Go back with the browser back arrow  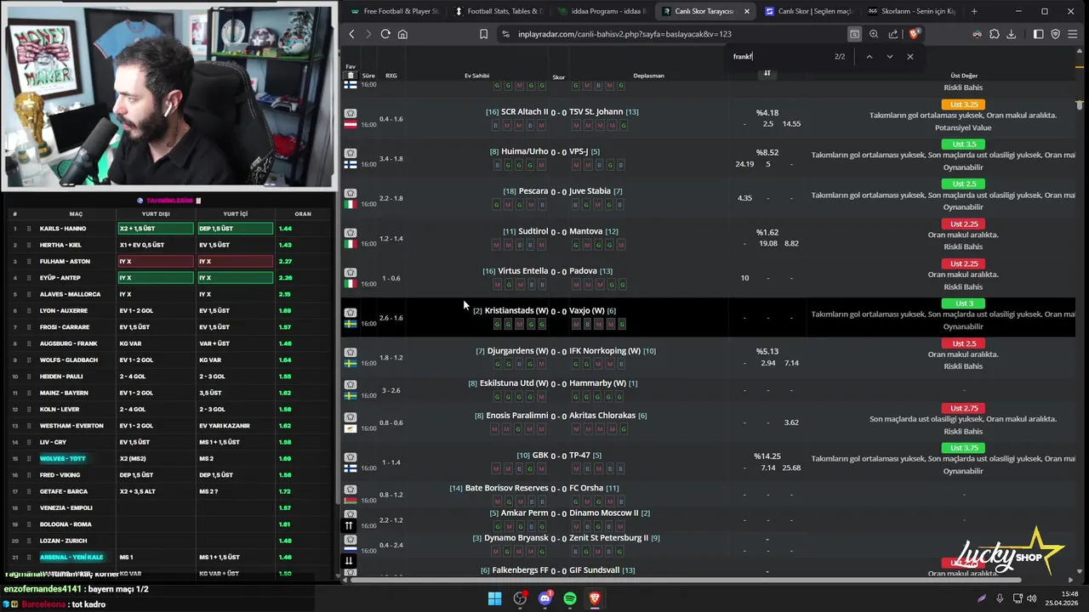click(x=351, y=34)
